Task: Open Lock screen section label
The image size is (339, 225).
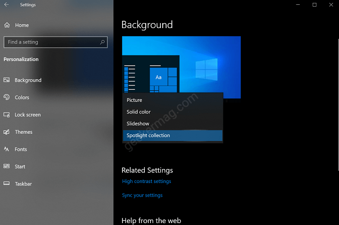Action: coord(28,114)
